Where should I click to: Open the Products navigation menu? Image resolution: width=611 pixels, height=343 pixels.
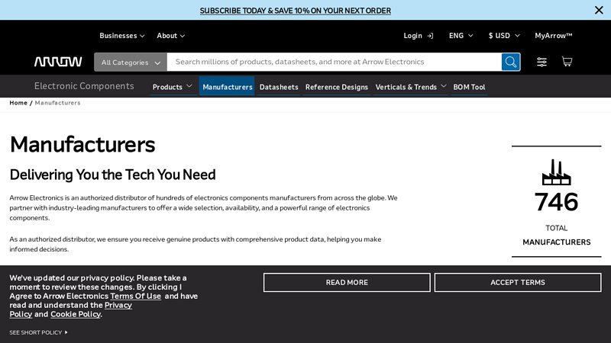[x=172, y=87]
